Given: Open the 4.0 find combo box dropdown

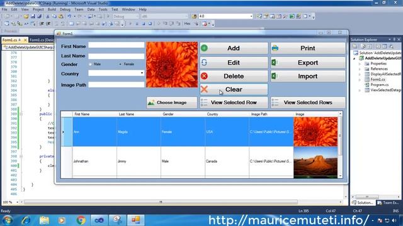Looking at the screenshot, I should pyautogui.click(x=251, y=16).
